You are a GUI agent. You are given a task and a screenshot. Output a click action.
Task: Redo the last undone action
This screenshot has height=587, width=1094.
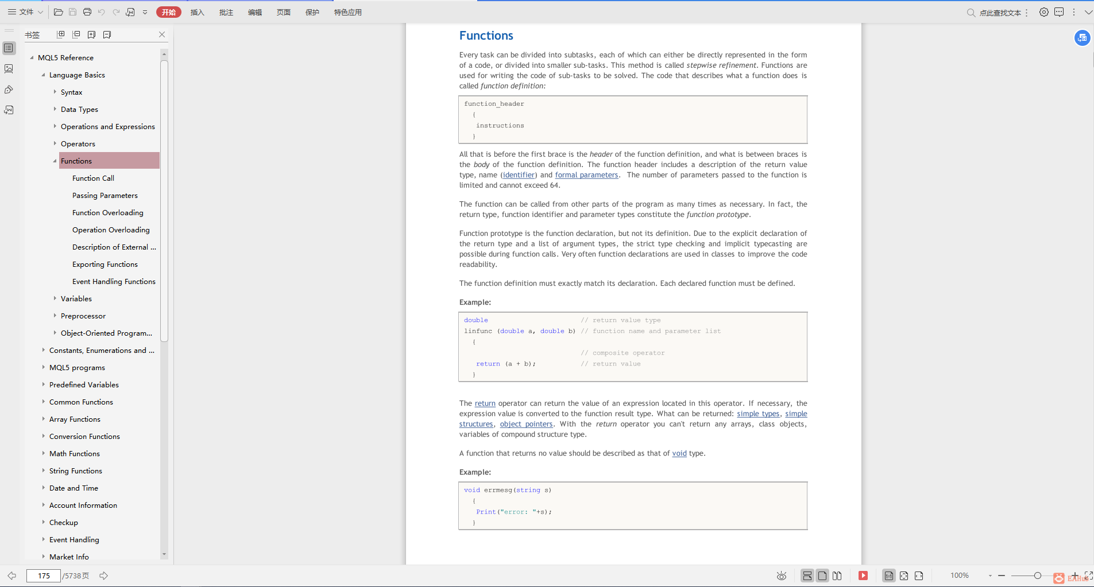pyautogui.click(x=116, y=12)
